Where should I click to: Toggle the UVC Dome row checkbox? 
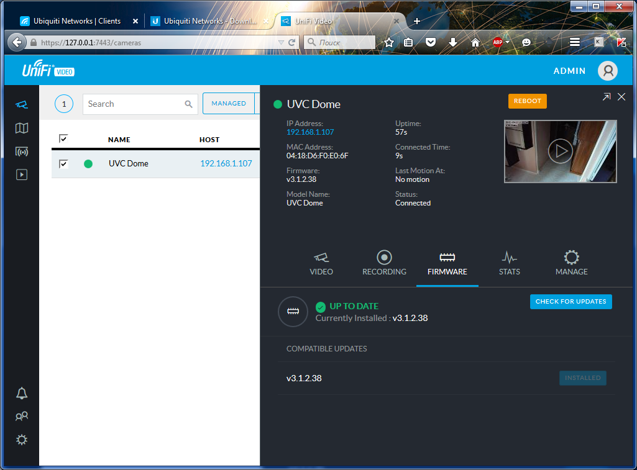click(x=63, y=164)
